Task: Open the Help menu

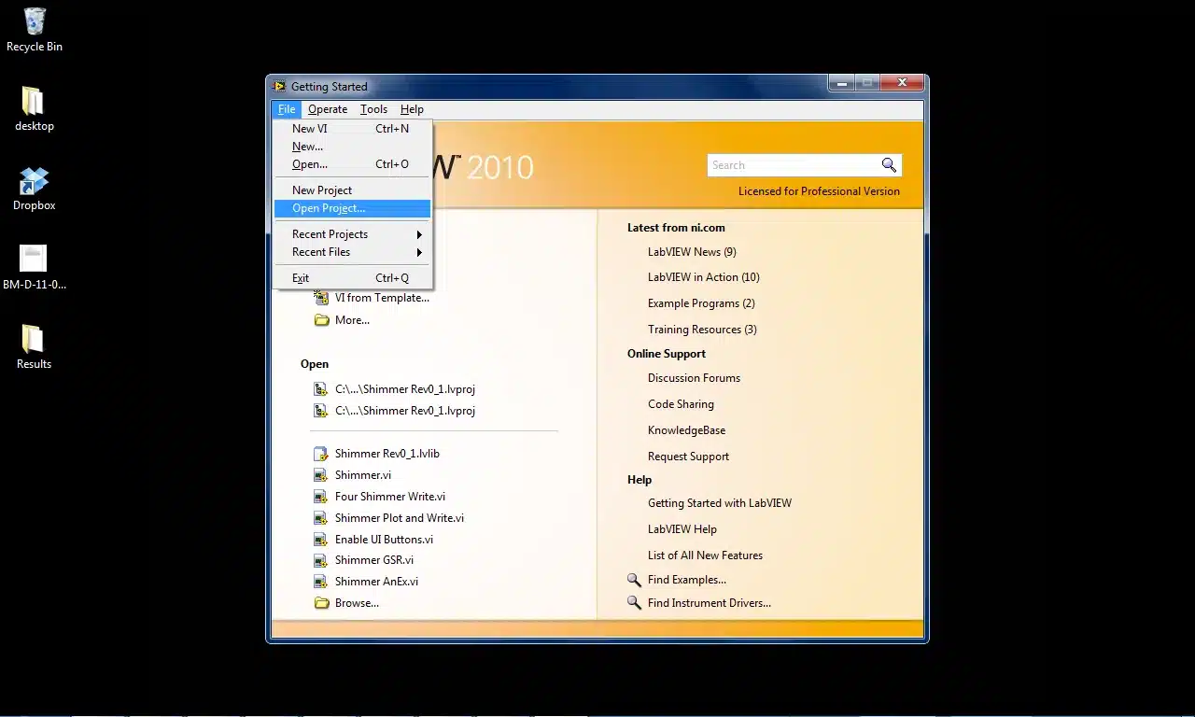Action: pyautogui.click(x=412, y=109)
